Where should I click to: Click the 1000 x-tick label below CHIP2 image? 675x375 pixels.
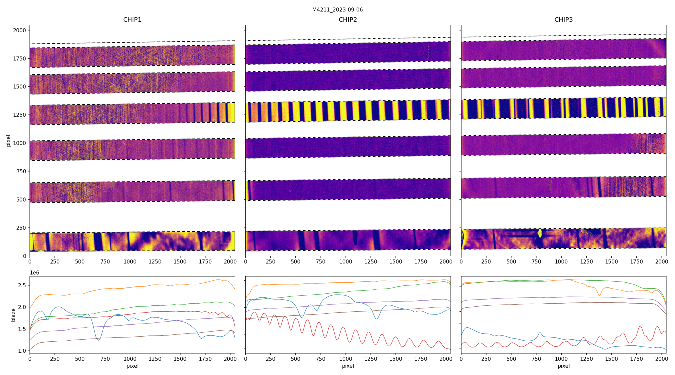coord(345,261)
